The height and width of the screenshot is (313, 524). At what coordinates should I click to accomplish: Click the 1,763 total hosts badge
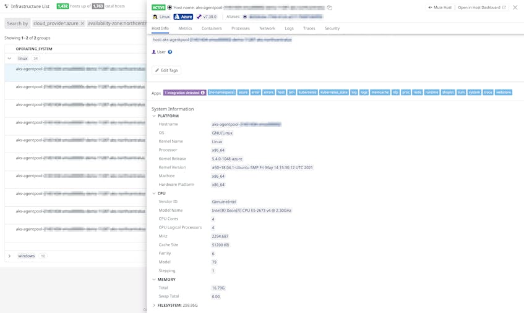(x=98, y=6)
